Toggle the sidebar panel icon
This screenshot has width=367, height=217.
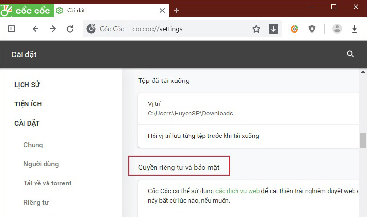12,29
